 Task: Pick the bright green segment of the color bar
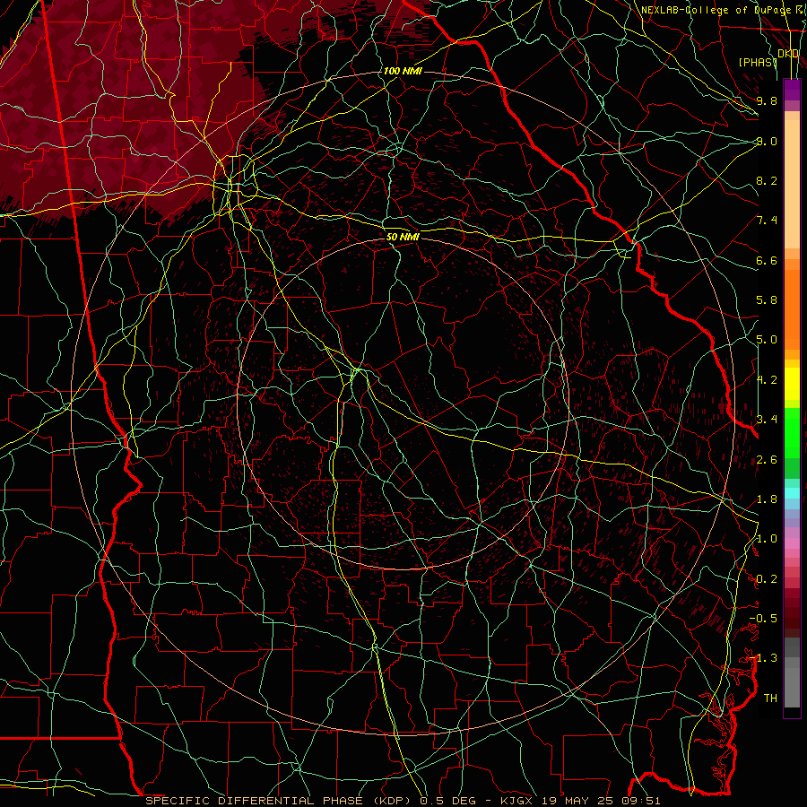(792, 432)
